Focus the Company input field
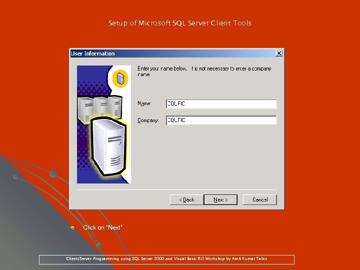The image size is (360, 270). tap(221, 120)
